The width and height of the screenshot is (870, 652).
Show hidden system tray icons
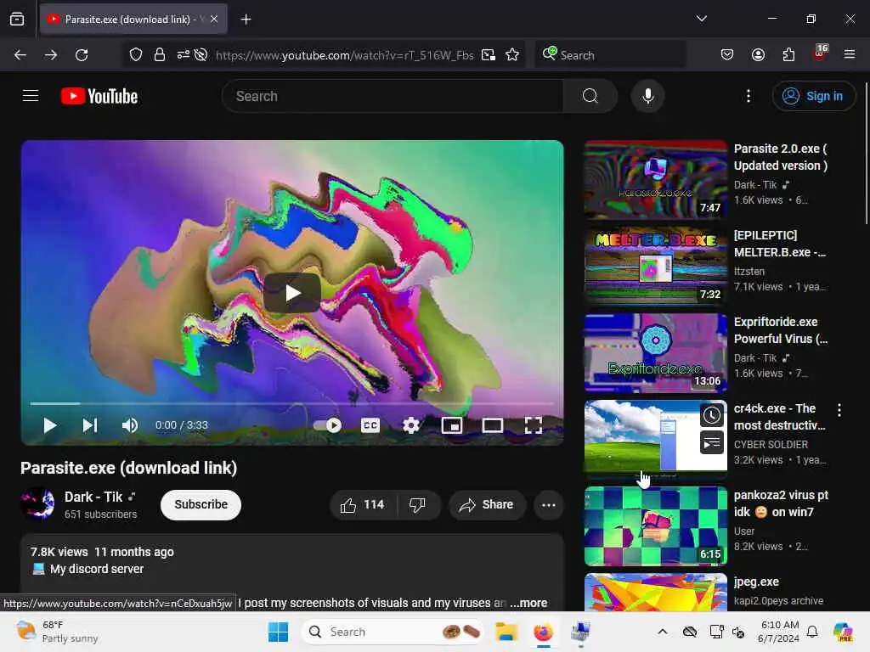[663, 632]
